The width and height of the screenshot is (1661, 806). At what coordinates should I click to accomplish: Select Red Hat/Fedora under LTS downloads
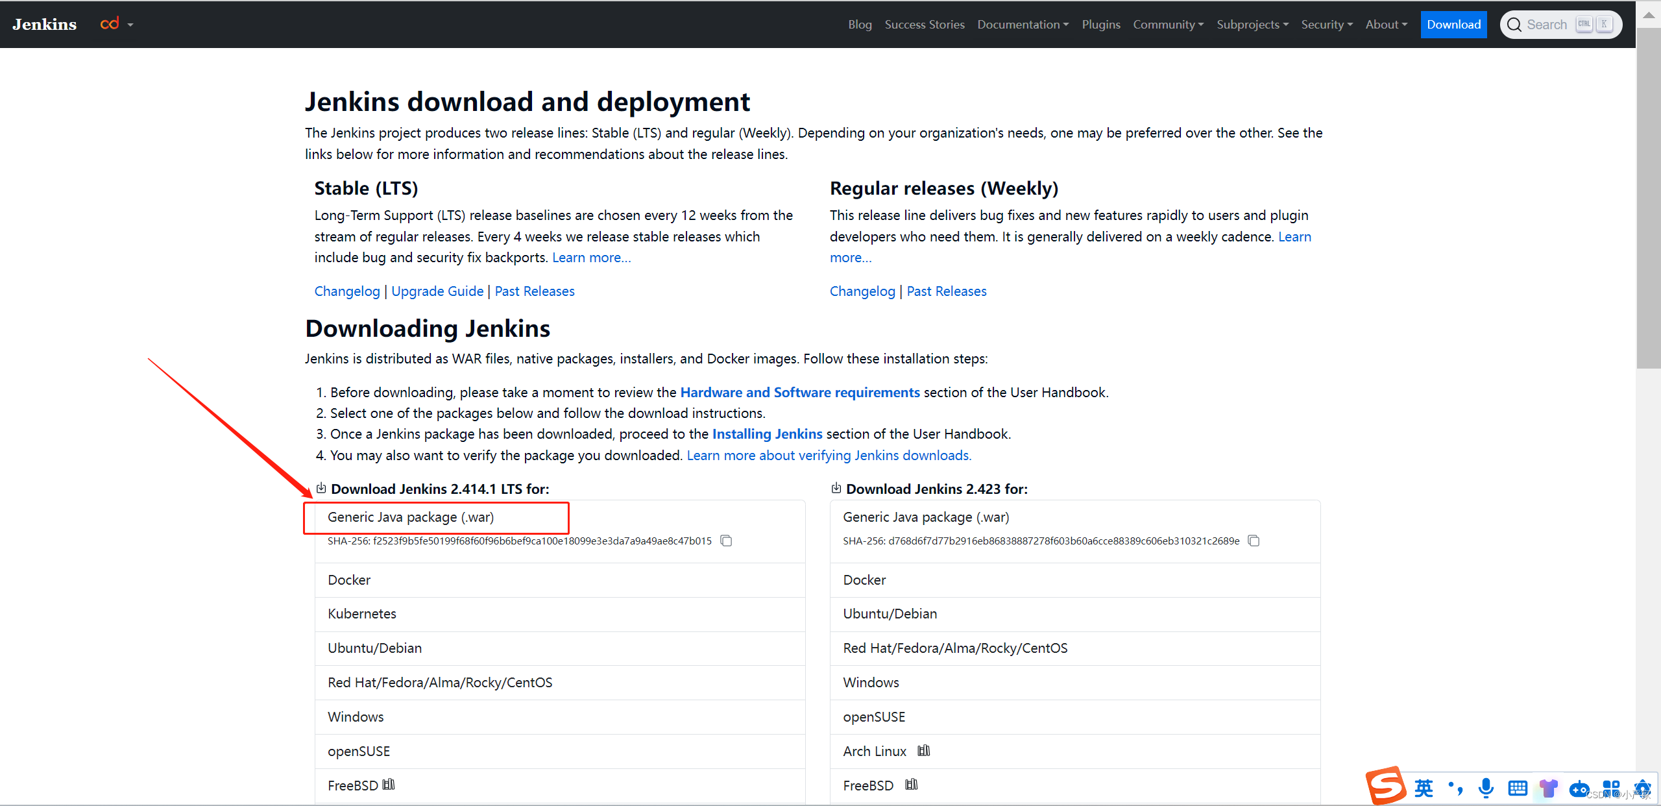pyautogui.click(x=560, y=683)
